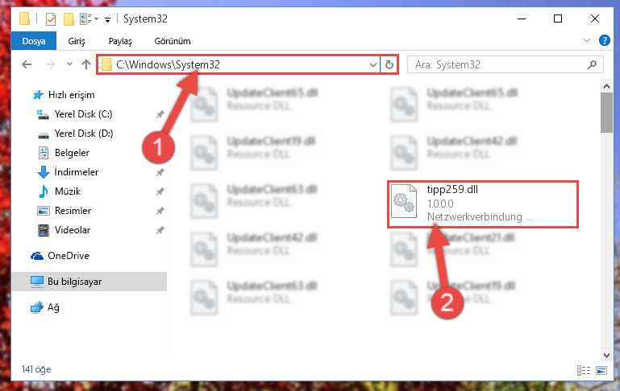The height and width of the screenshot is (391, 620).
Task: Open the Customize Quick Access Toolbar dropdown
Action: [107, 20]
